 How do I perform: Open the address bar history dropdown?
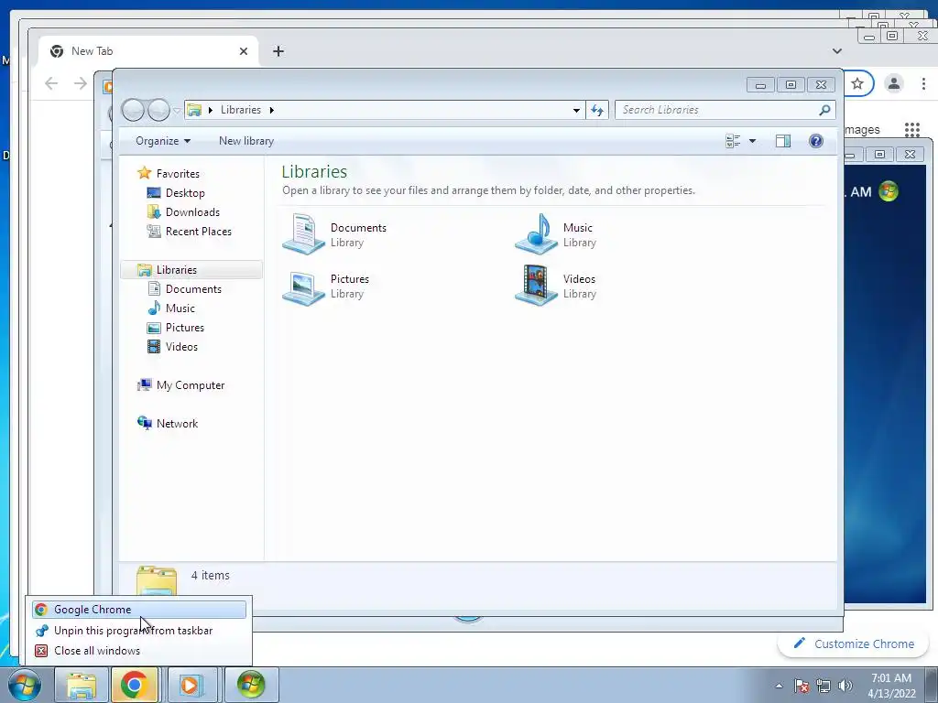coord(576,110)
